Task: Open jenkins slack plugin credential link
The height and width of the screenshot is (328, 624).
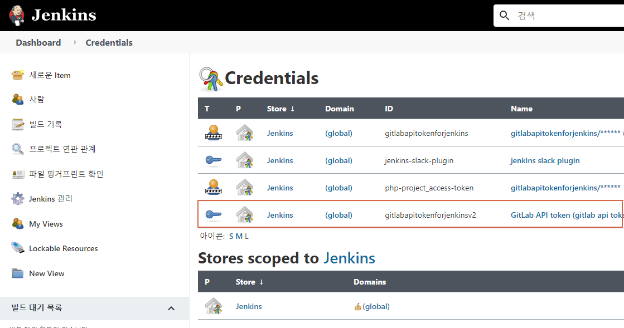Action: pos(545,160)
